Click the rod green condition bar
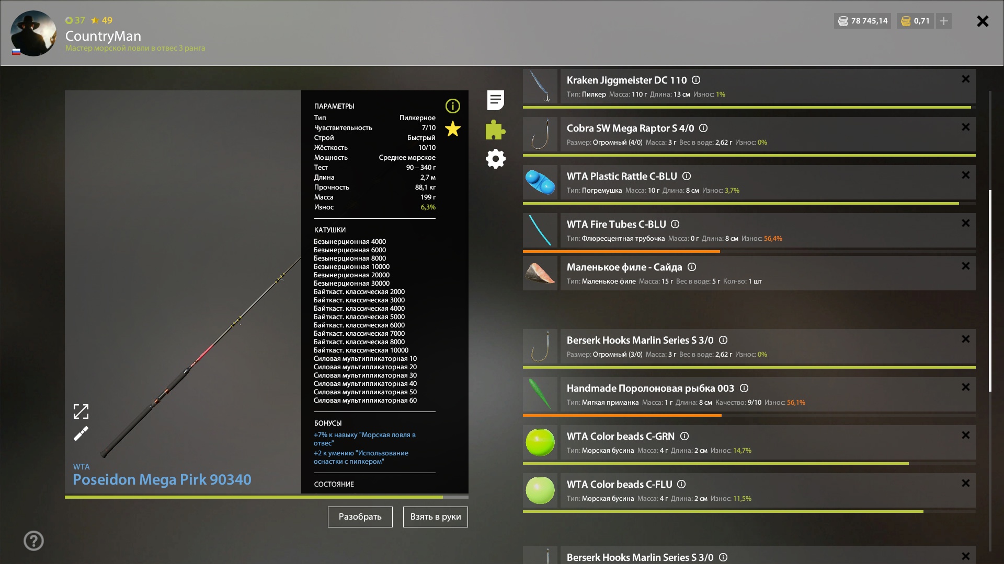 click(x=254, y=497)
